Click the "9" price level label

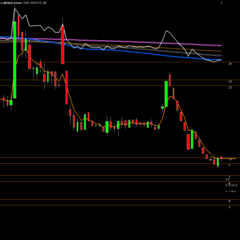[229, 165]
